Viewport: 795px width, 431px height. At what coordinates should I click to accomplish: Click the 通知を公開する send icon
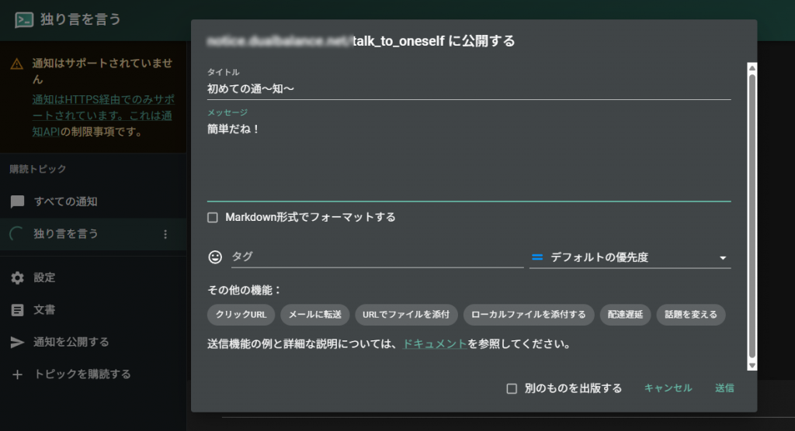click(17, 342)
